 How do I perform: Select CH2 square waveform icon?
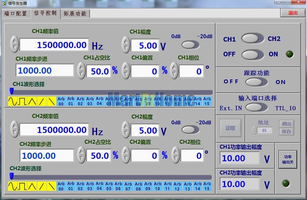click(22, 187)
